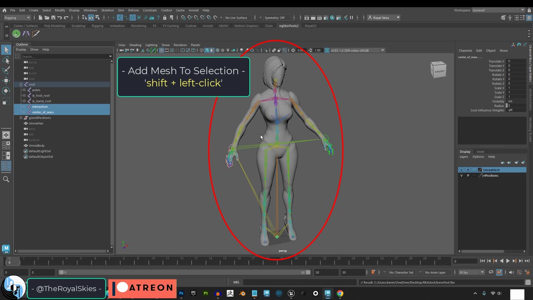Click the Undo arrow icon
Screen dimensions: 533x300
click(60, 17)
